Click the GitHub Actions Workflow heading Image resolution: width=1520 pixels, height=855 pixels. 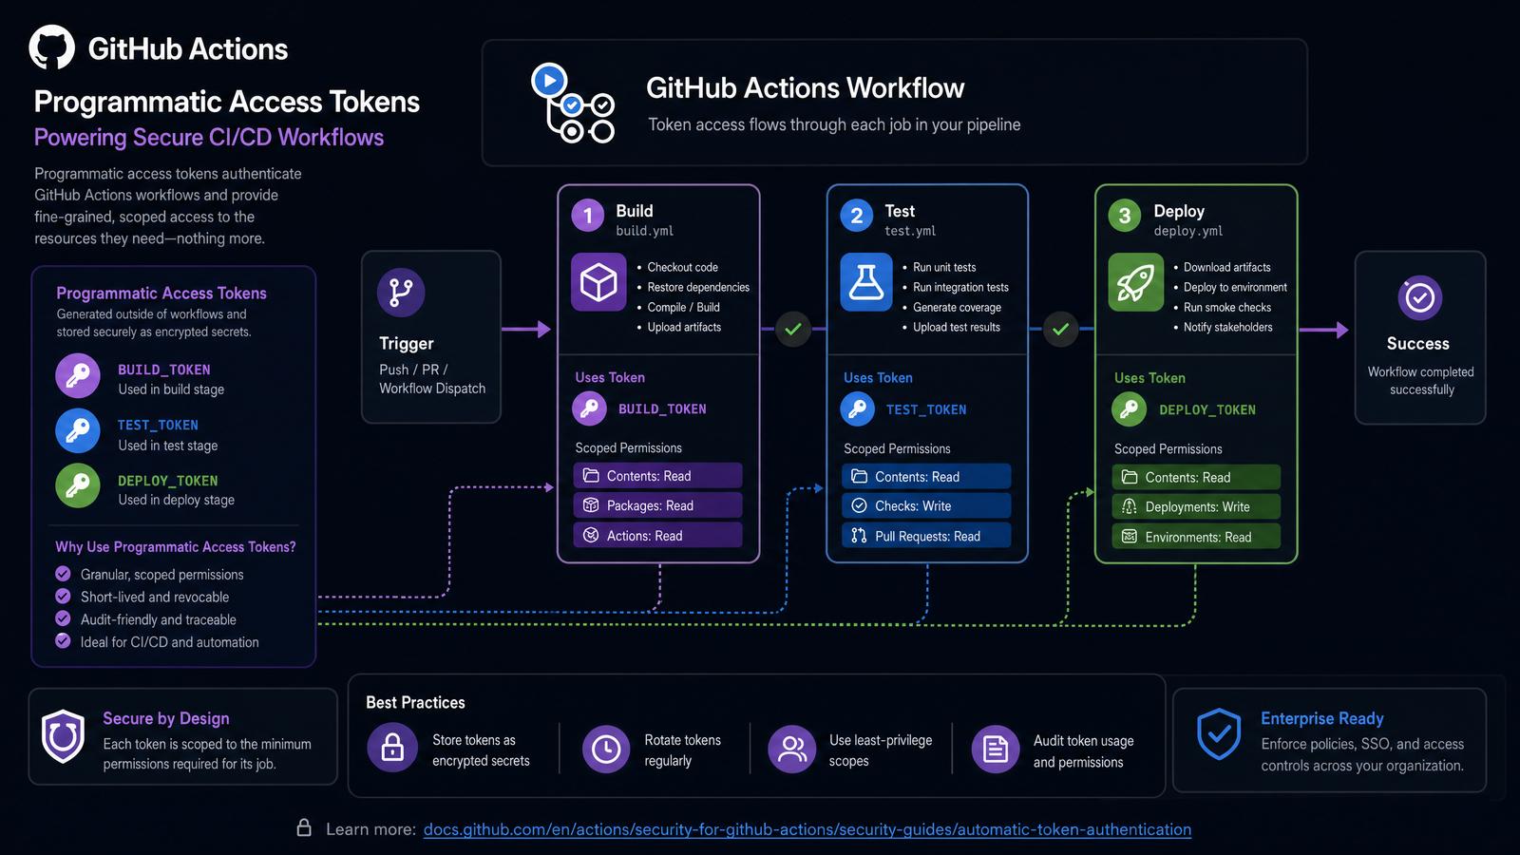(806, 88)
